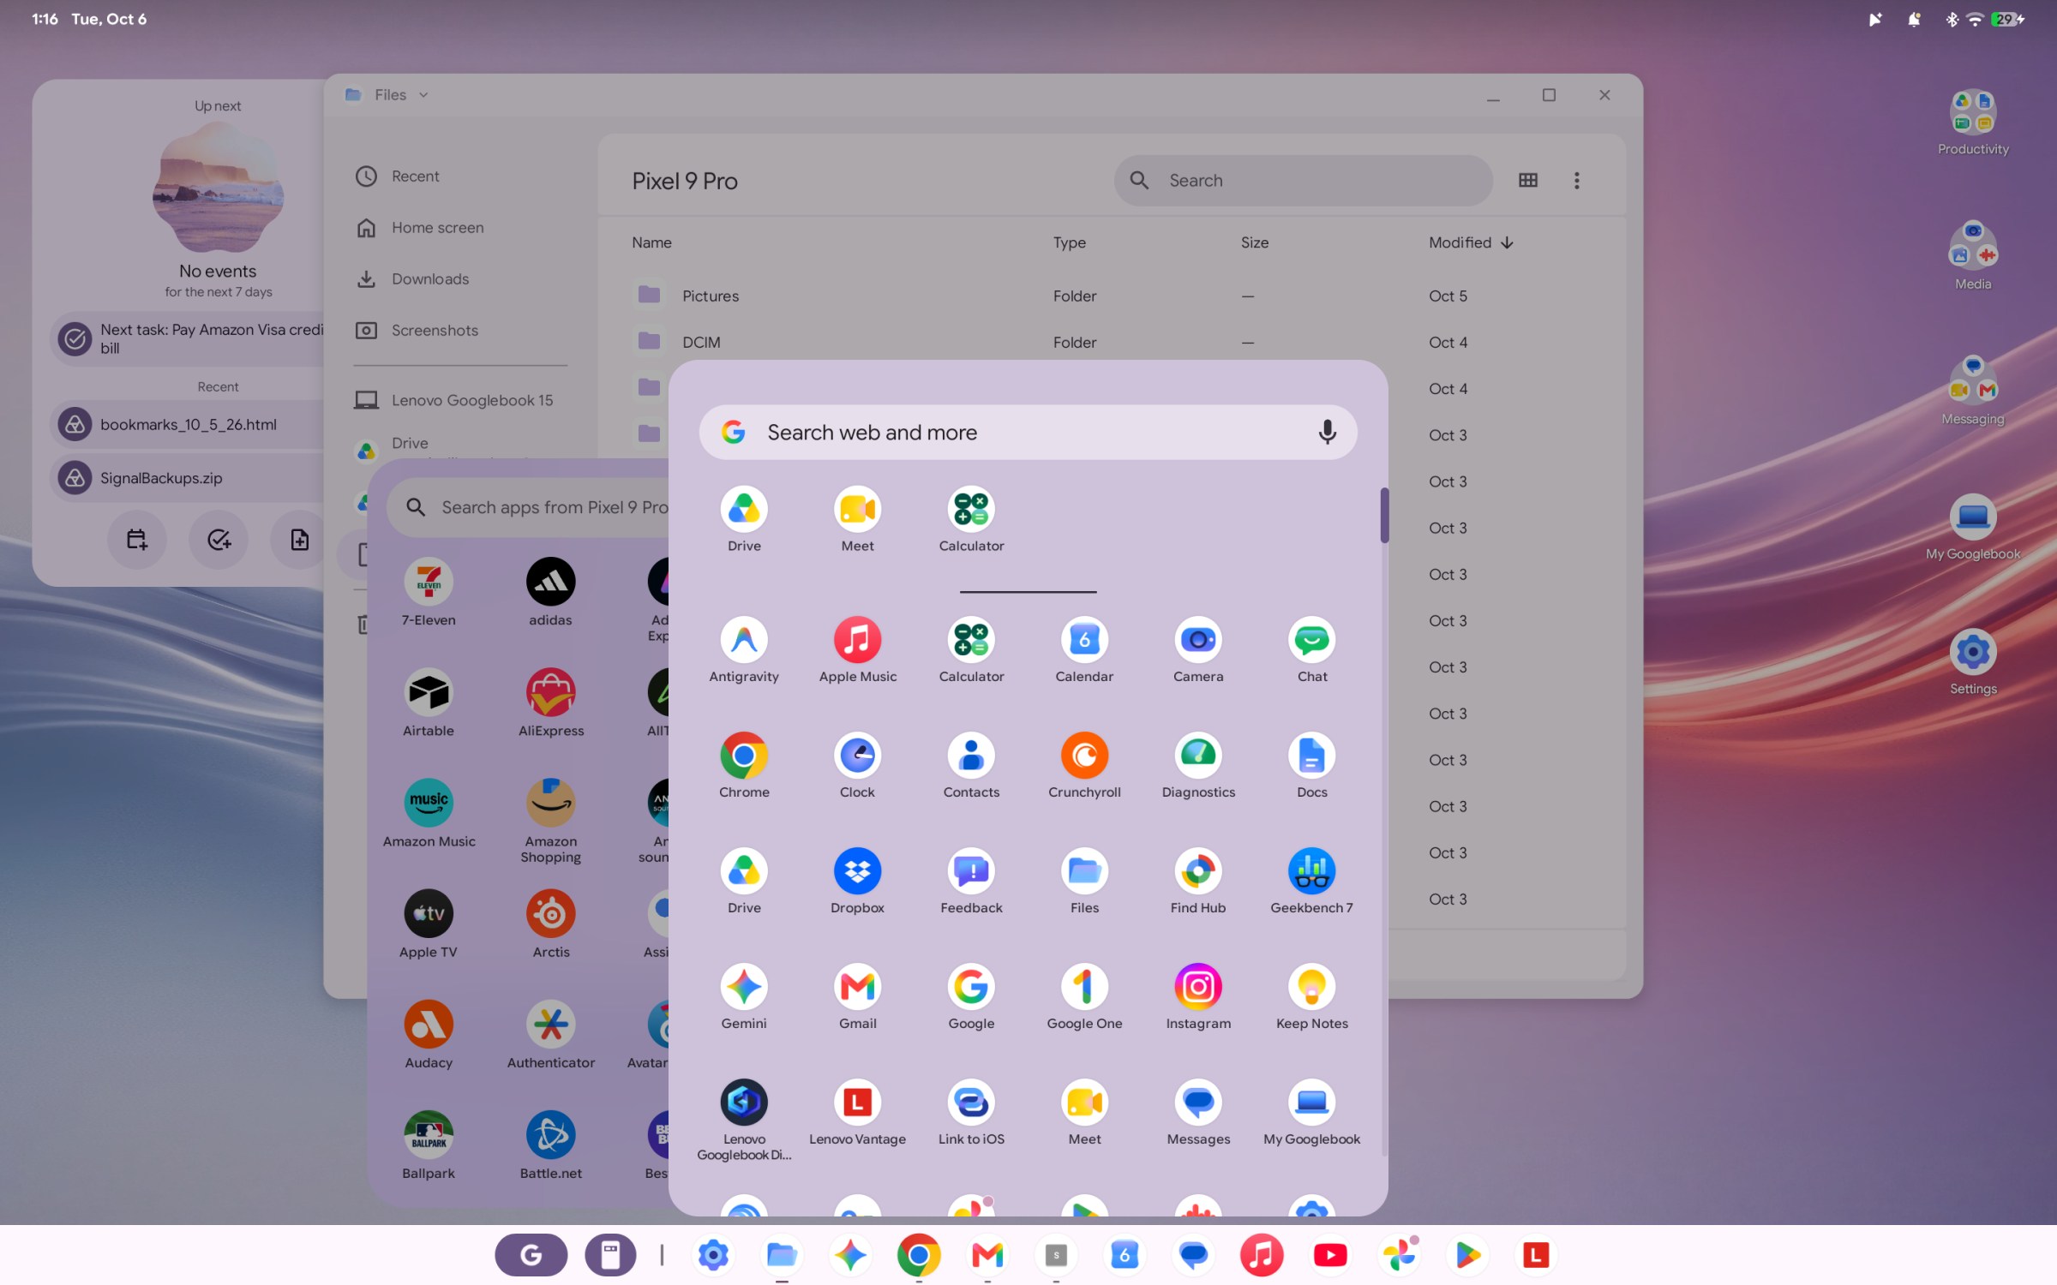Open Play Store from the taskbar
The width and height of the screenshot is (2057, 1285).
pos(1466,1255)
